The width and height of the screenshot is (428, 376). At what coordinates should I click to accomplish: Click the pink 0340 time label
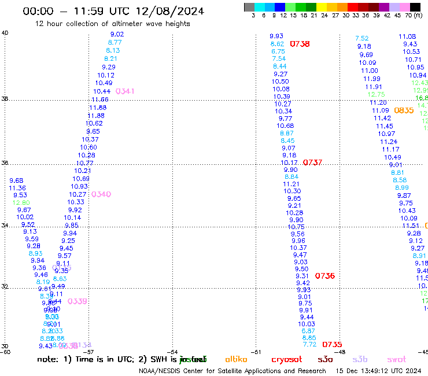pos(101,194)
